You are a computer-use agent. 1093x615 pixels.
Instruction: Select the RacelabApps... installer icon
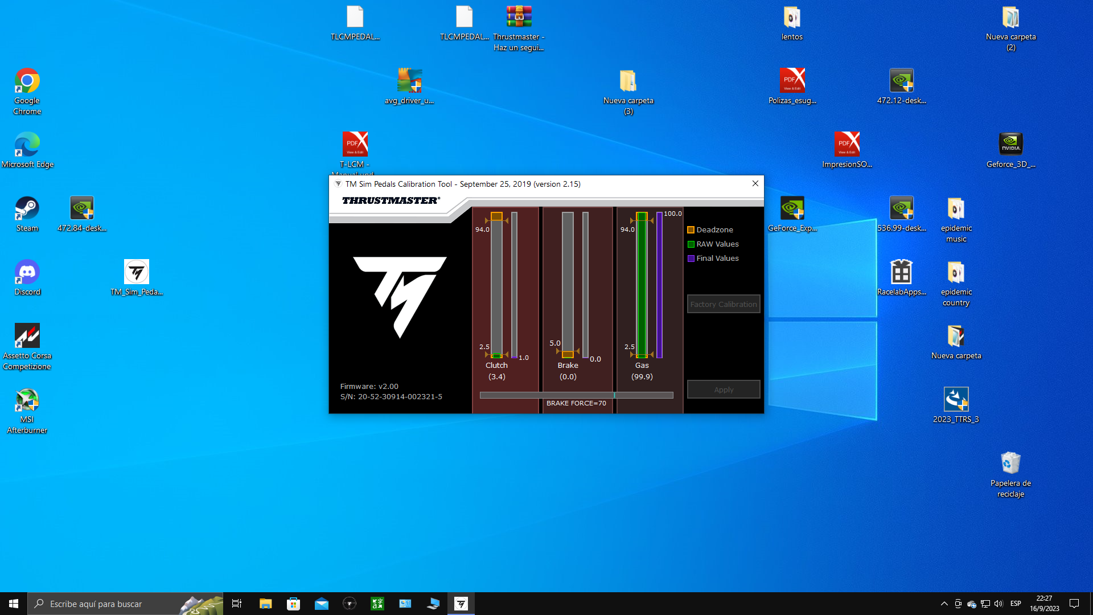(901, 278)
